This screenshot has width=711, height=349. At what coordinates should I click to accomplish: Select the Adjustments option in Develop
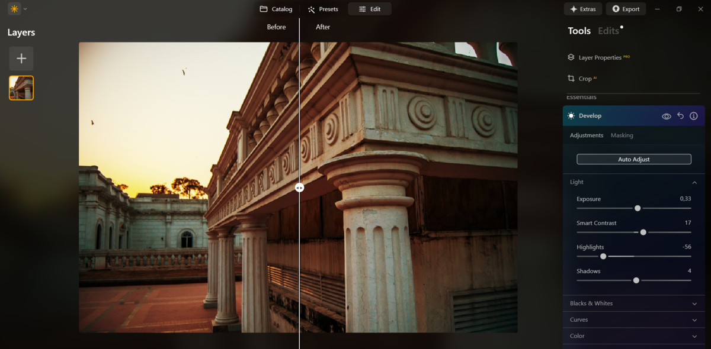(x=587, y=135)
